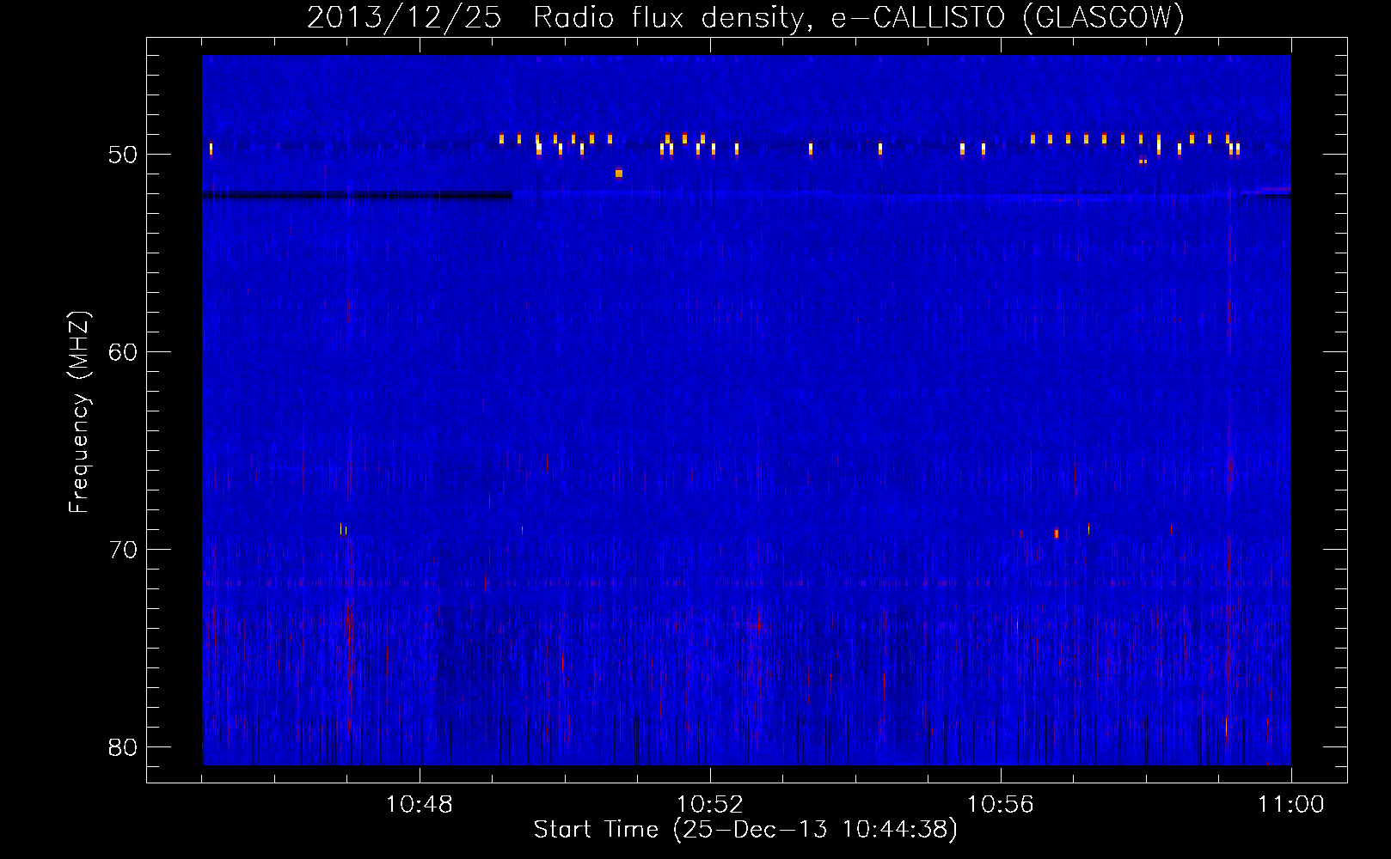Click the dark band near 52 MHz
The height and width of the screenshot is (859, 1391).
pyautogui.click(x=357, y=196)
